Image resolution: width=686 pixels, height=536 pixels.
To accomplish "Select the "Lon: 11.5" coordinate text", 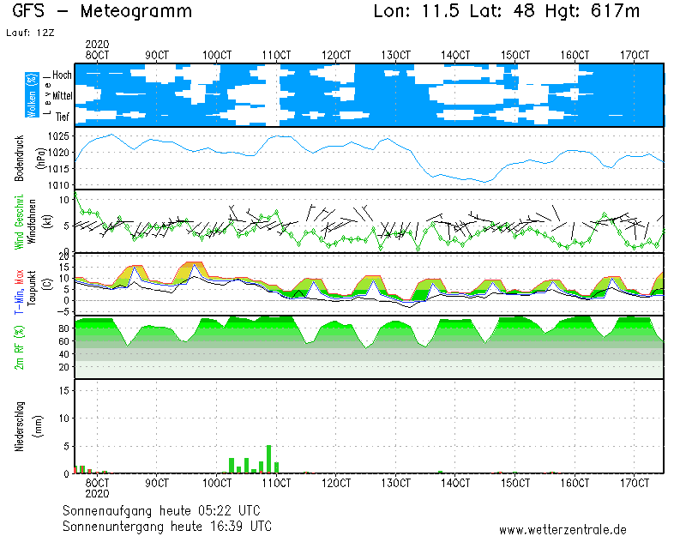I will pos(416,11).
